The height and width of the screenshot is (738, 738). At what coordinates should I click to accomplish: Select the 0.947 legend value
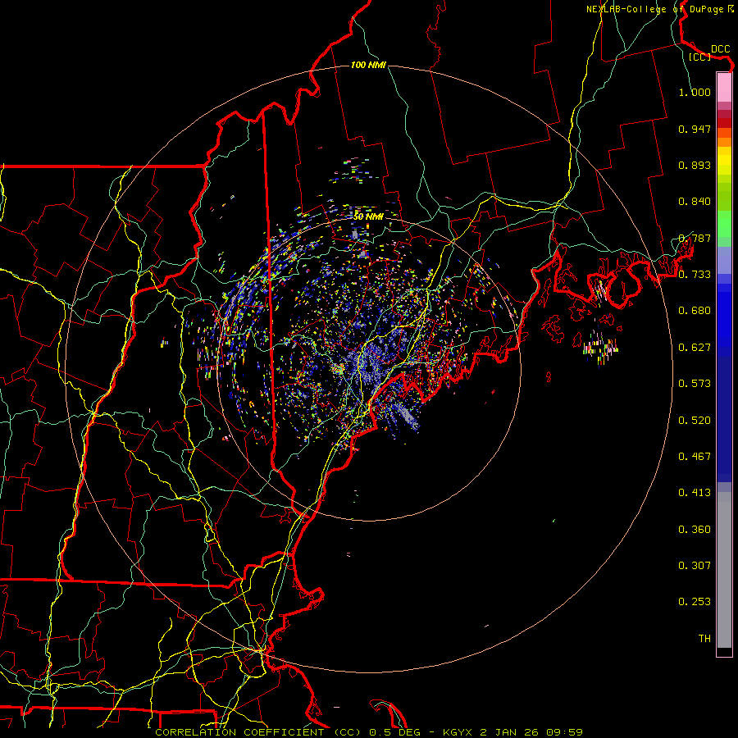pos(695,129)
